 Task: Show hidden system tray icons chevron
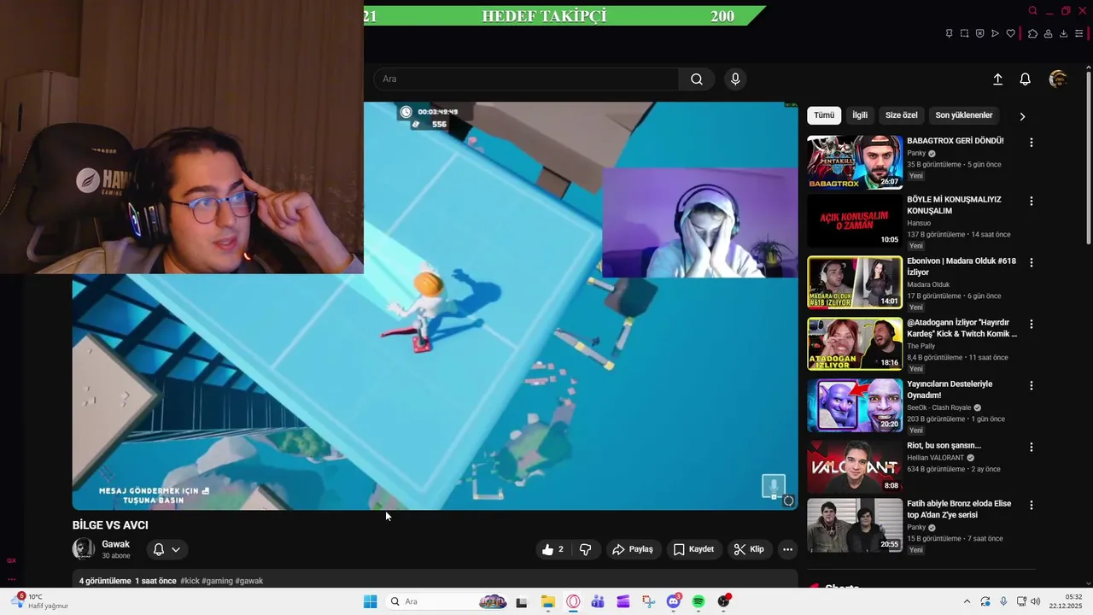pyautogui.click(x=967, y=602)
